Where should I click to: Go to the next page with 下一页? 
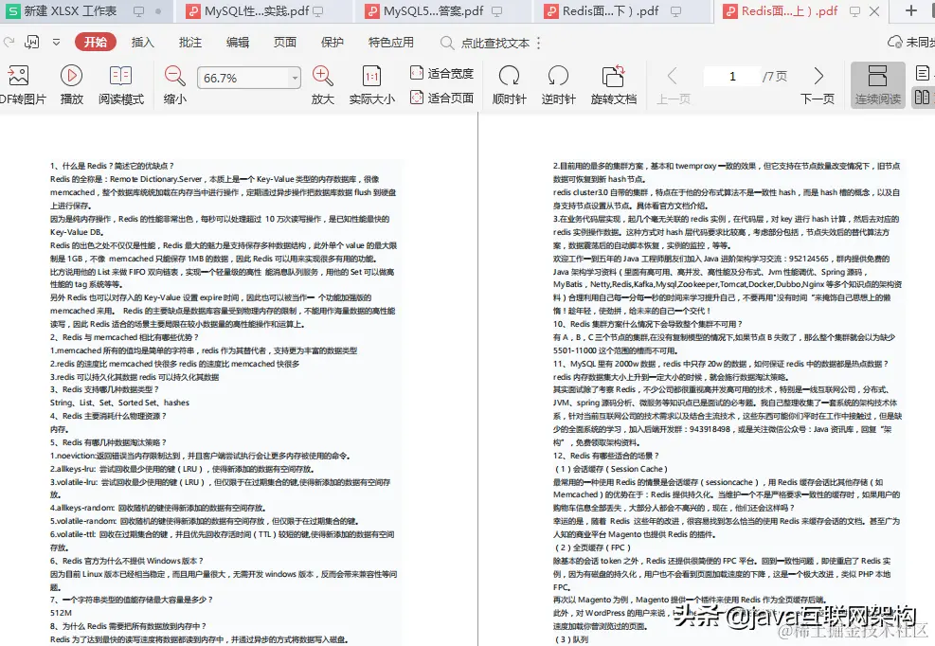coord(819,83)
